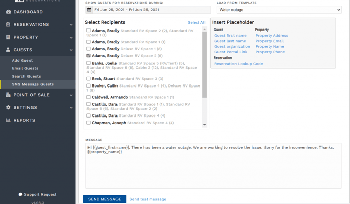Insert Property Email placeholder
Viewport: 350px width, 204px height.
click(270, 41)
